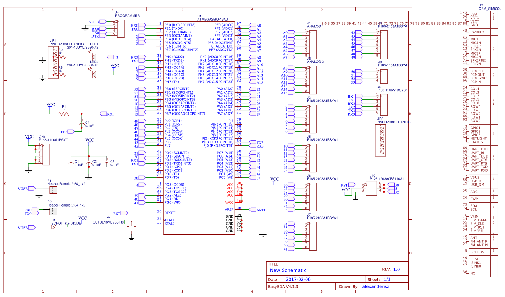This screenshot has height=297, width=505.
Task: Click the J10 connector body
Action: click(372, 188)
